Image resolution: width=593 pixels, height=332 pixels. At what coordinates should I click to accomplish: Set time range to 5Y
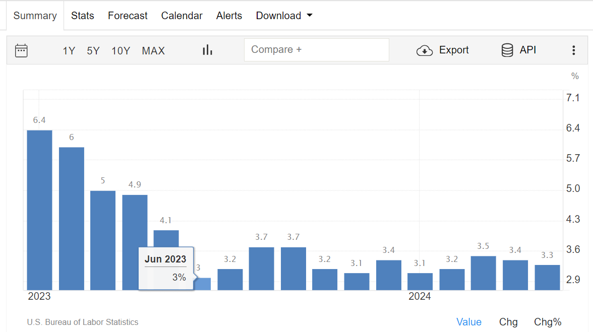(x=93, y=50)
